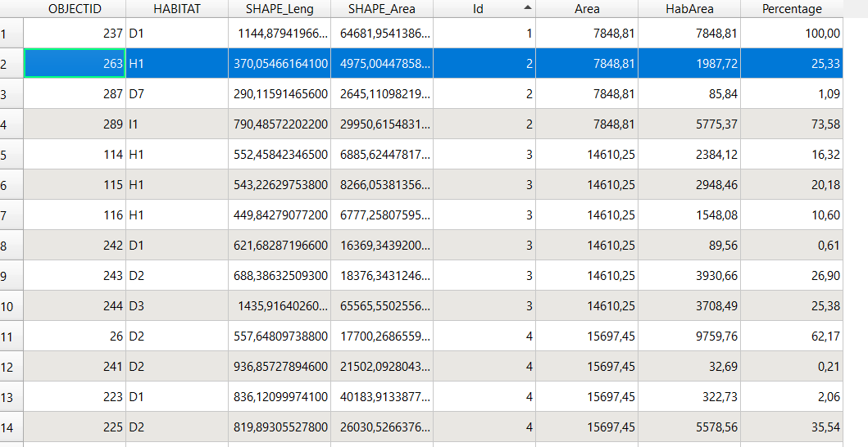Image resolution: width=868 pixels, height=447 pixels.
Task: Click the SHAPE_Area column header
Action: coord(382,9)
